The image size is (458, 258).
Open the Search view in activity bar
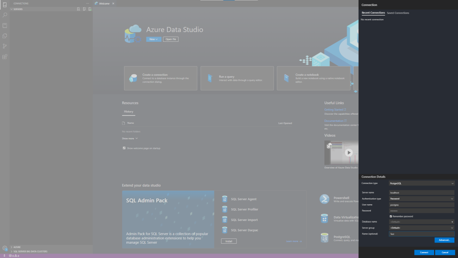[5, 15]
